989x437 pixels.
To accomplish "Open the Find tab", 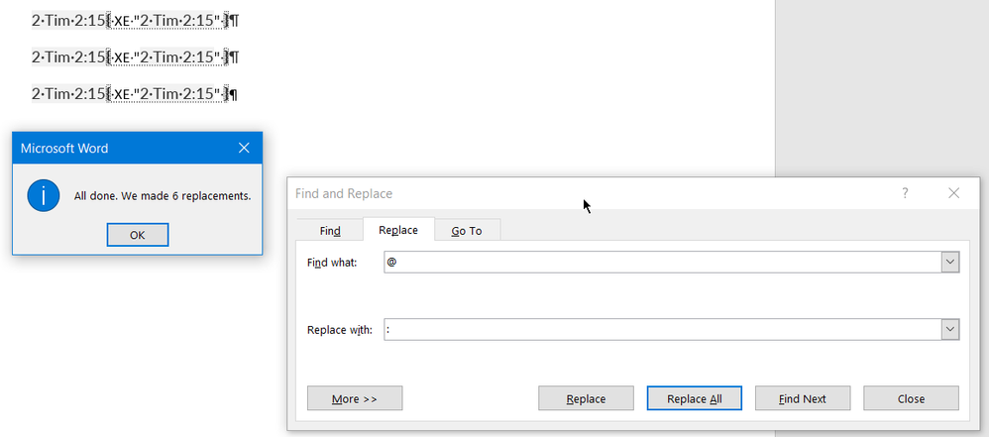I will click(x=330, y=230).
